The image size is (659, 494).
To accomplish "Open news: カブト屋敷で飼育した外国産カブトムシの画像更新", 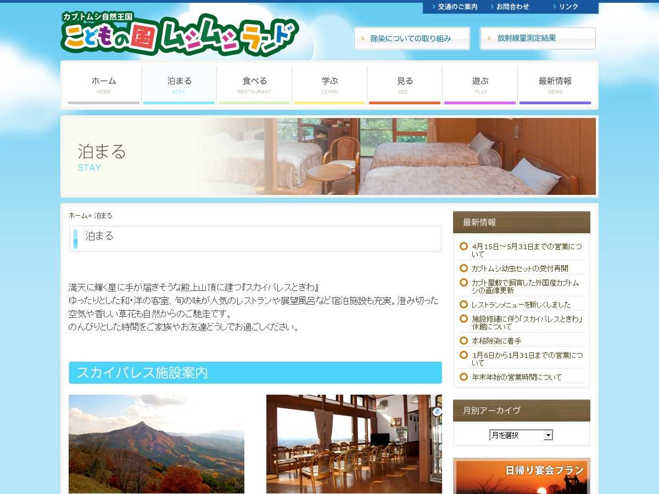I will [525, 287].
